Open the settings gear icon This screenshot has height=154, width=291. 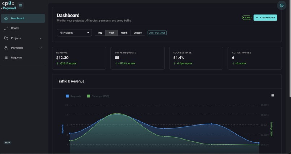282,5
